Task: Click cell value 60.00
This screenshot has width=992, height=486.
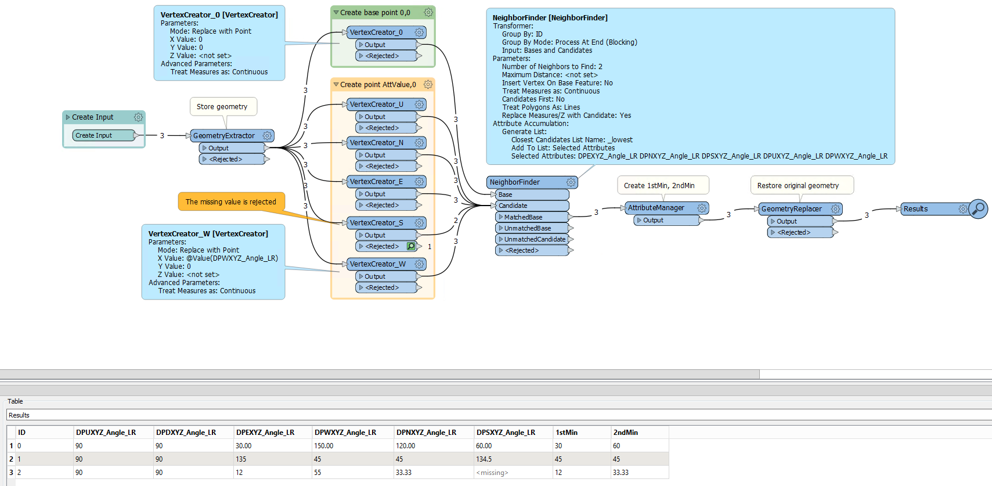Action: (513, 446)
